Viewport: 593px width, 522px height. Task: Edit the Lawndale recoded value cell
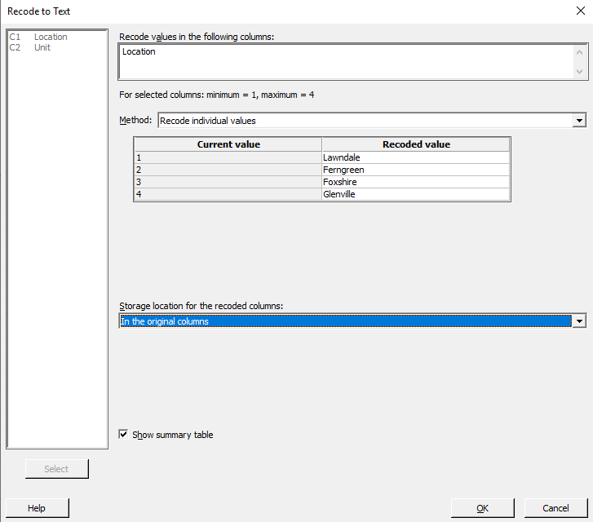(415, 157)
